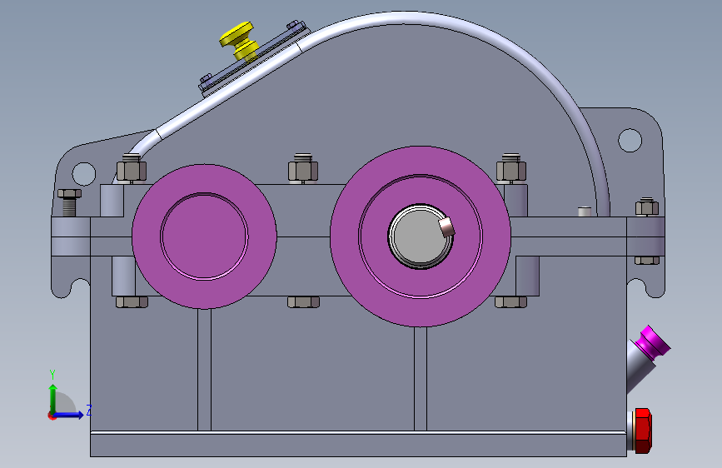Click the right lifting lug hole
This screenshot has width=722, height=468.
point(630,140)
